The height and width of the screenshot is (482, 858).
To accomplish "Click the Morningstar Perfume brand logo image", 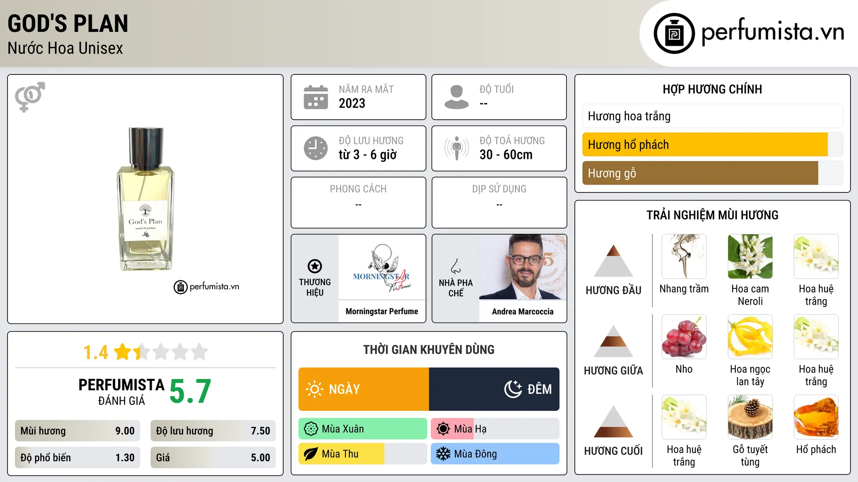I will pos(382,267).
